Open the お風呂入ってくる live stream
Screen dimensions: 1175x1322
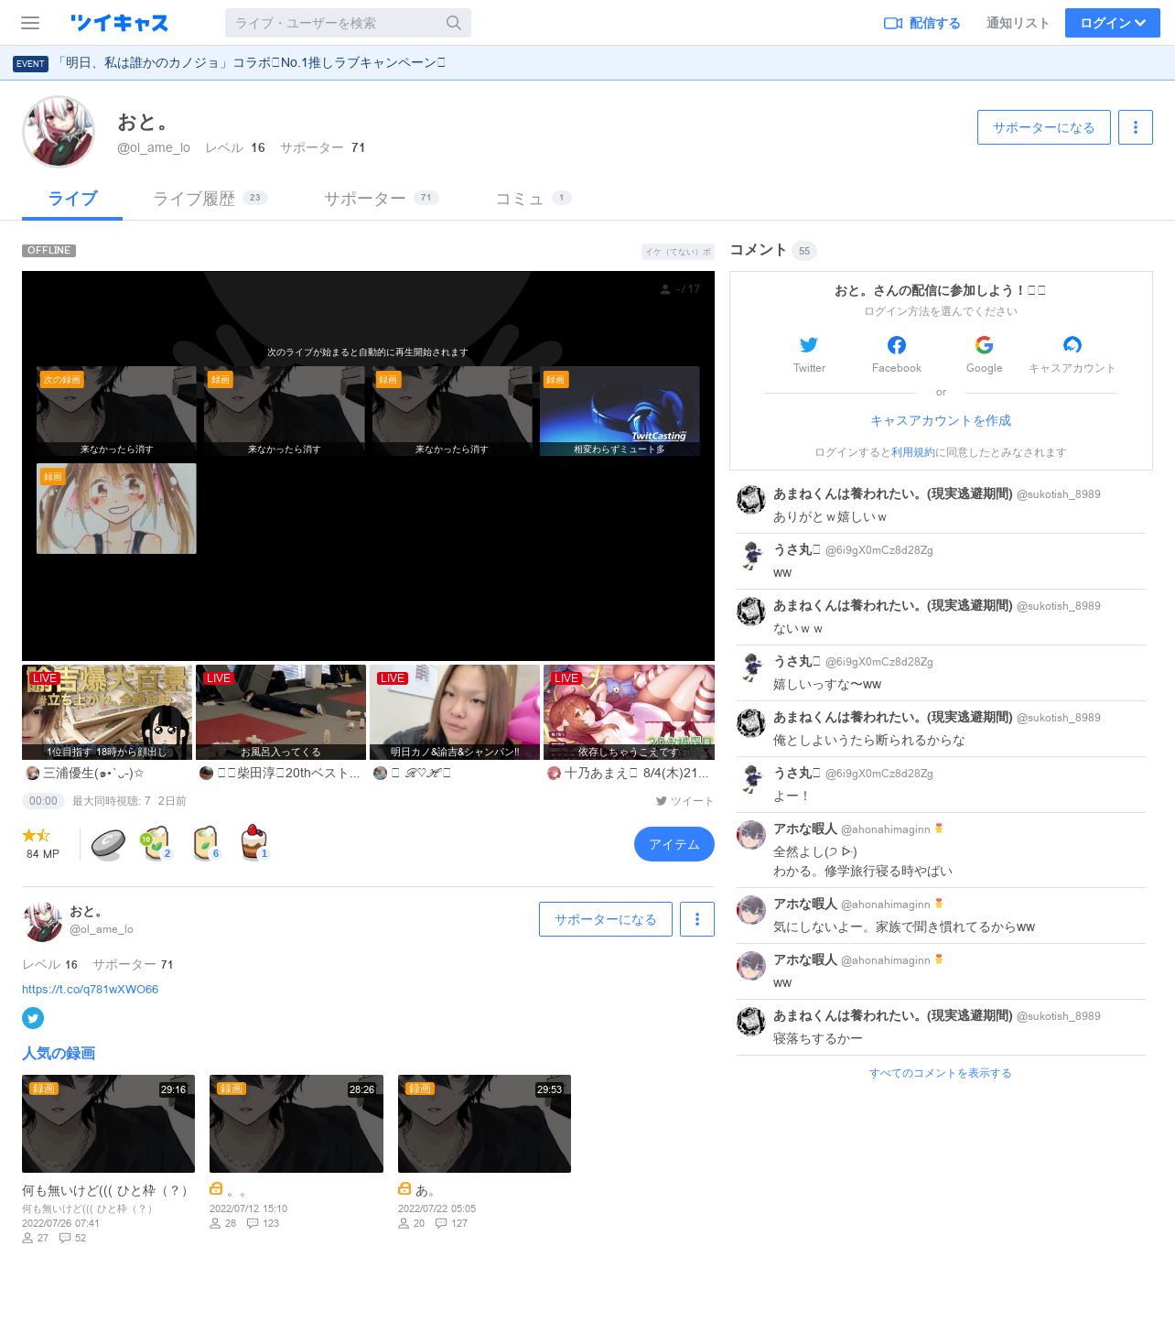(x=281, y=712)
